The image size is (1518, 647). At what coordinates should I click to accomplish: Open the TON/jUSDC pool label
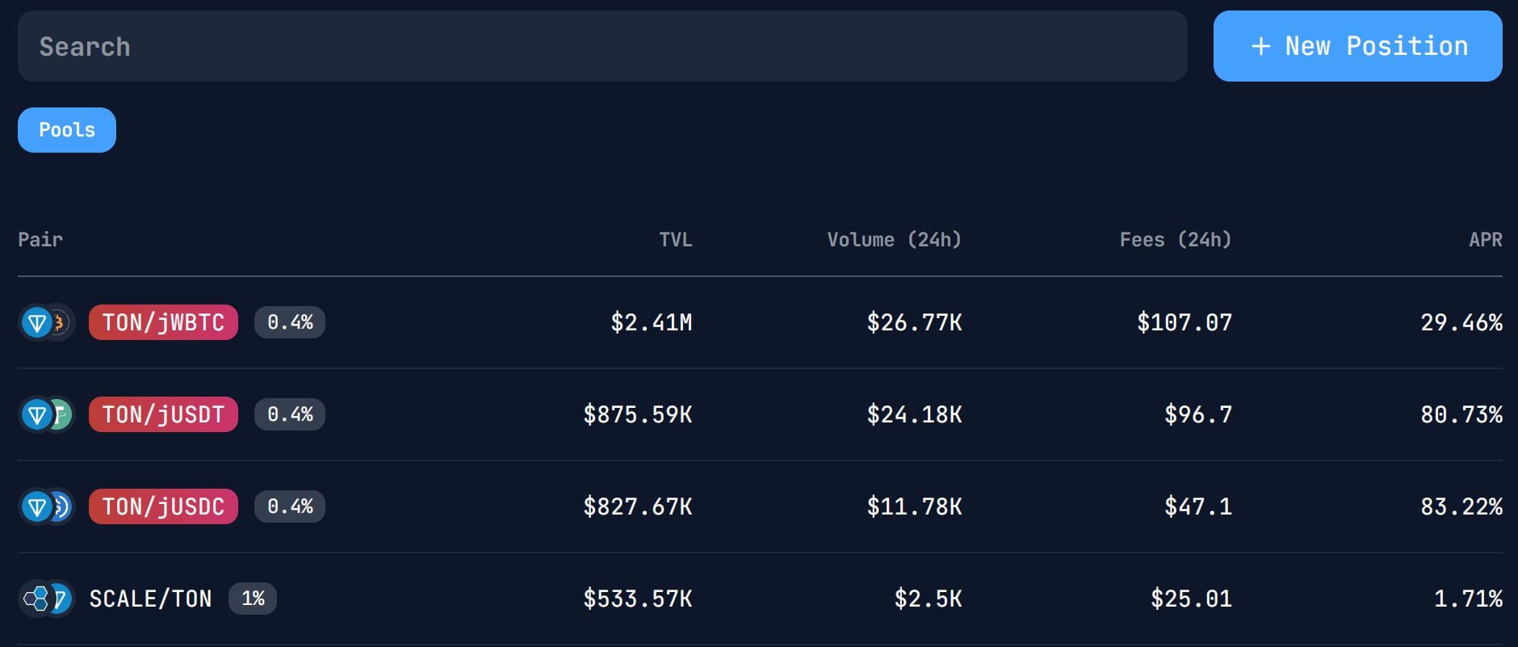(163, 506)
